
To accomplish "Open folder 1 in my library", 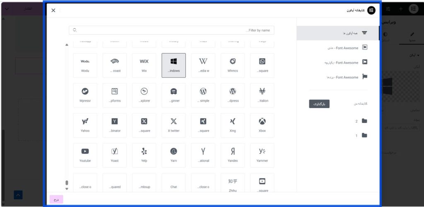I will point(361,135).
